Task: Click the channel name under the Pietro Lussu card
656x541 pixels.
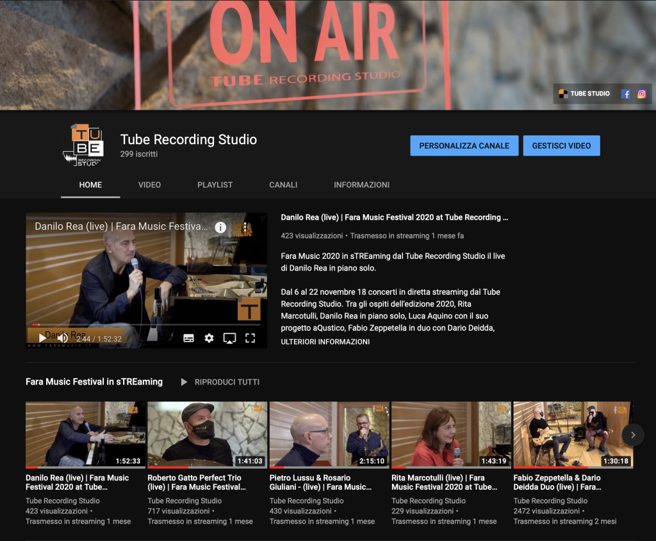Action: [x=307, y=501]
